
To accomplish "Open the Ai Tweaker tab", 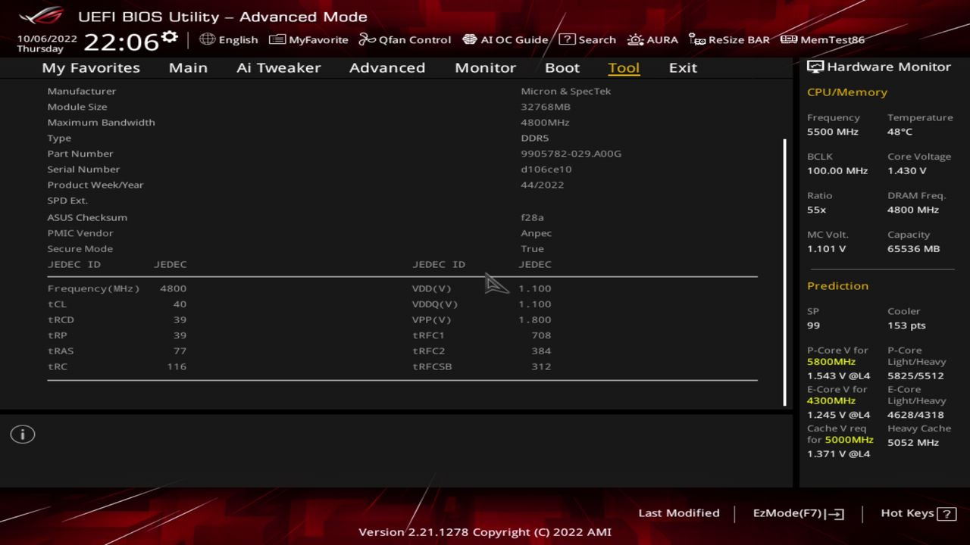I will (278, 67).
